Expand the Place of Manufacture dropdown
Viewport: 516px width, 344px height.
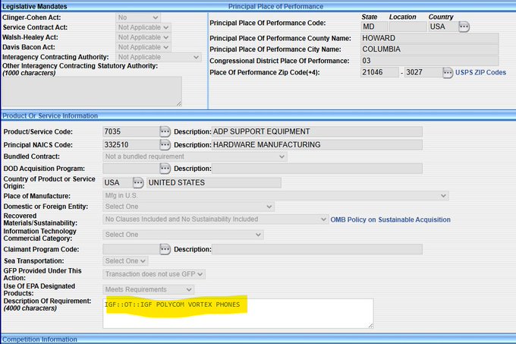point(275,196)
